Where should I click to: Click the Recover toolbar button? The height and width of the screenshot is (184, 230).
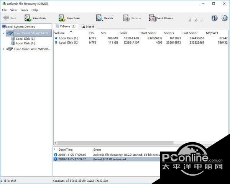tap(132, 18)
